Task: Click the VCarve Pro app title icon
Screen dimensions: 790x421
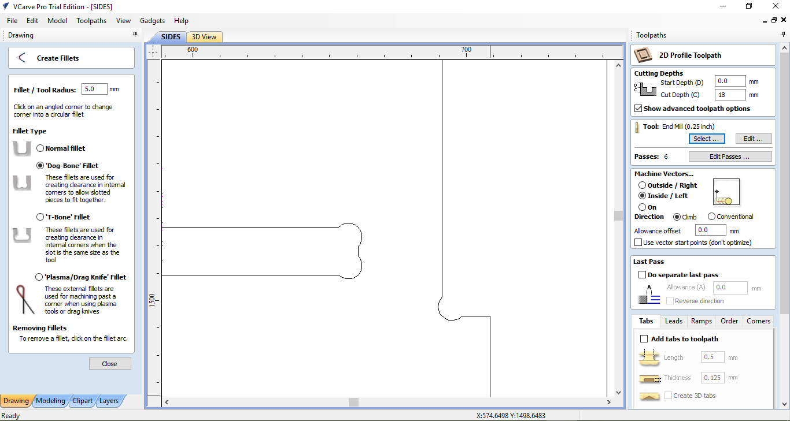Action: pyautogui.click(x=6, y=6)
